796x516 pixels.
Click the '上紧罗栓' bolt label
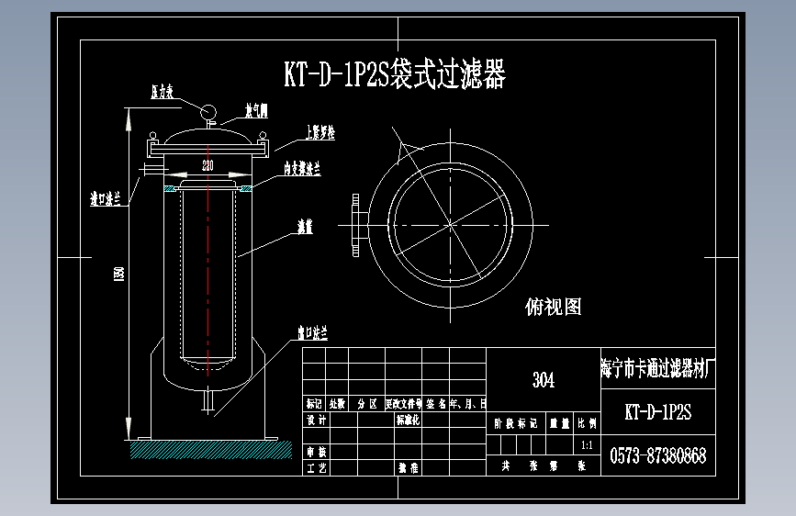coord(320,132)
